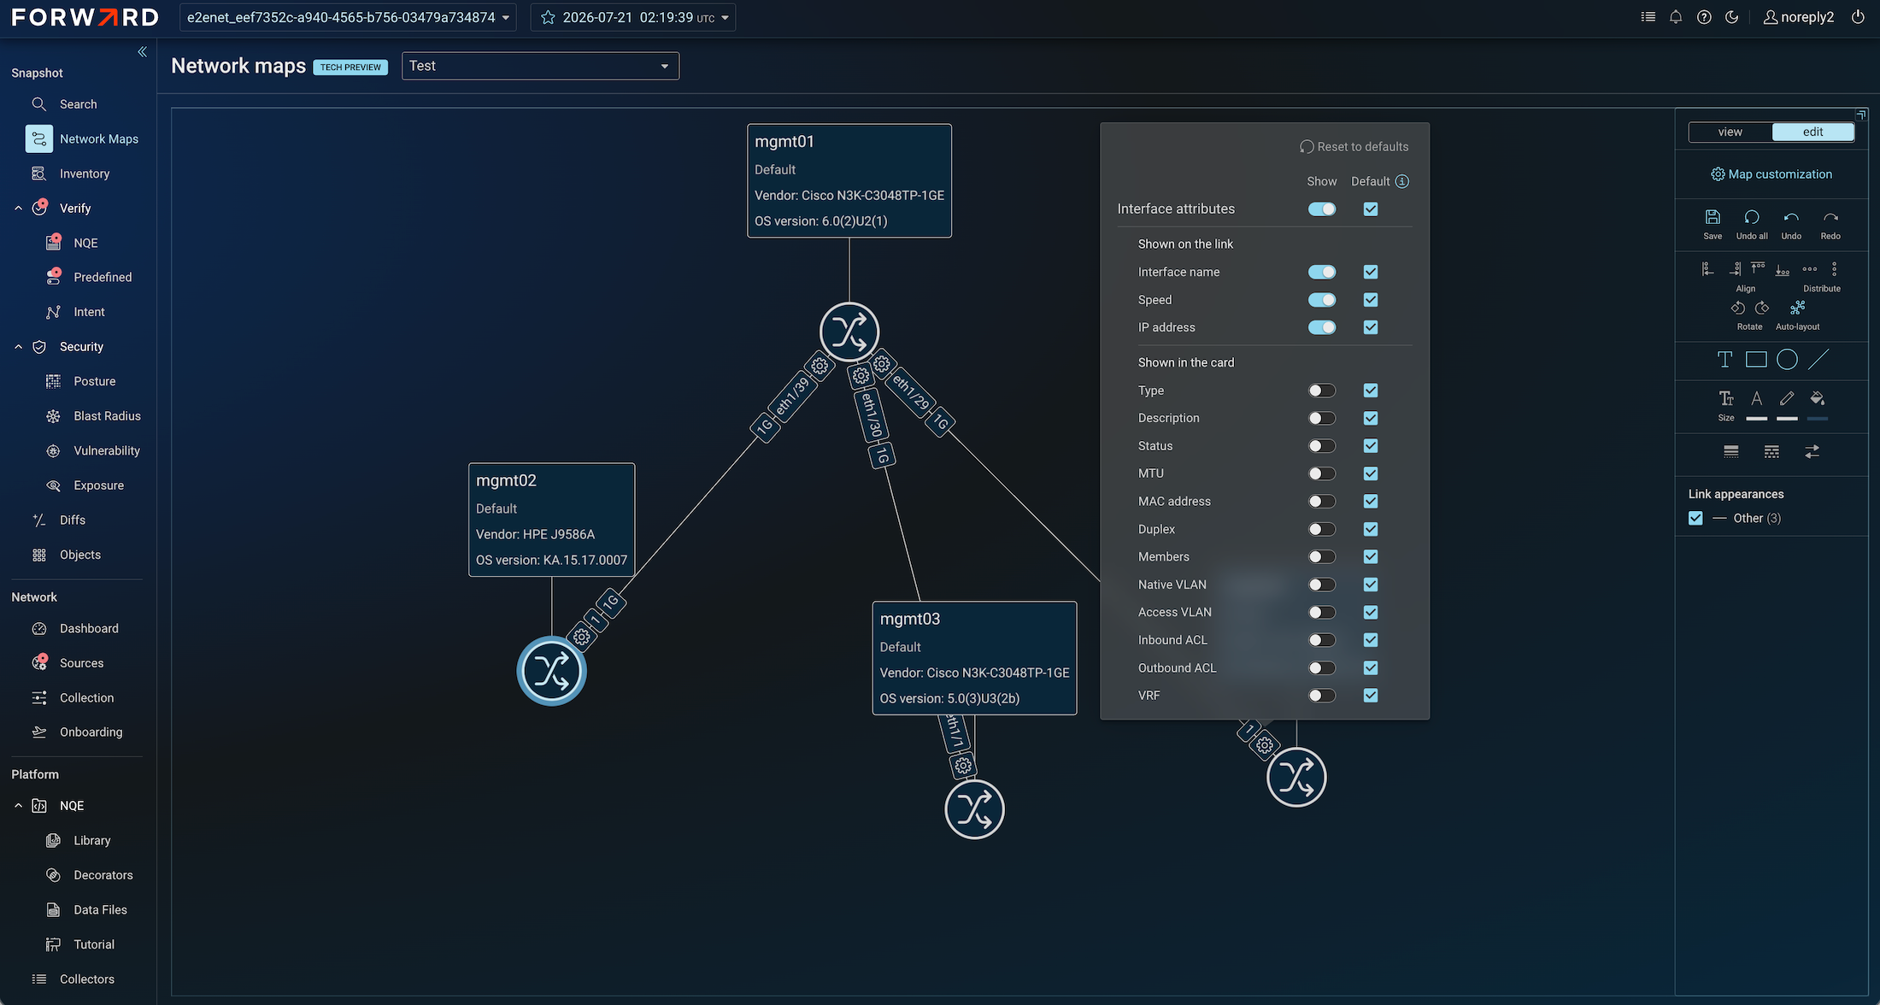Open the snapshot date dropdown

633,17
